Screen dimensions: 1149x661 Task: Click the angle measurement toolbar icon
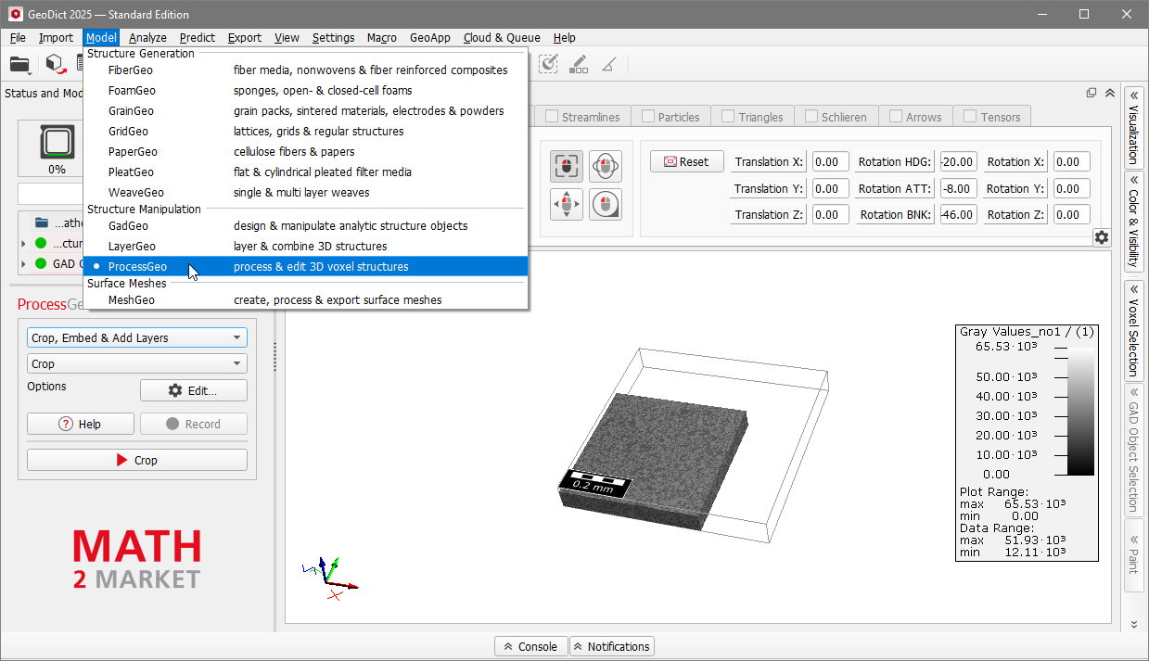pos(608,64)
